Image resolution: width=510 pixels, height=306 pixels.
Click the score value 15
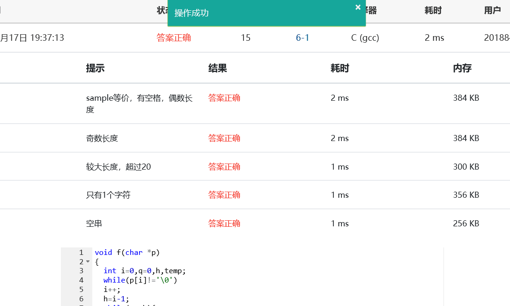245,38
